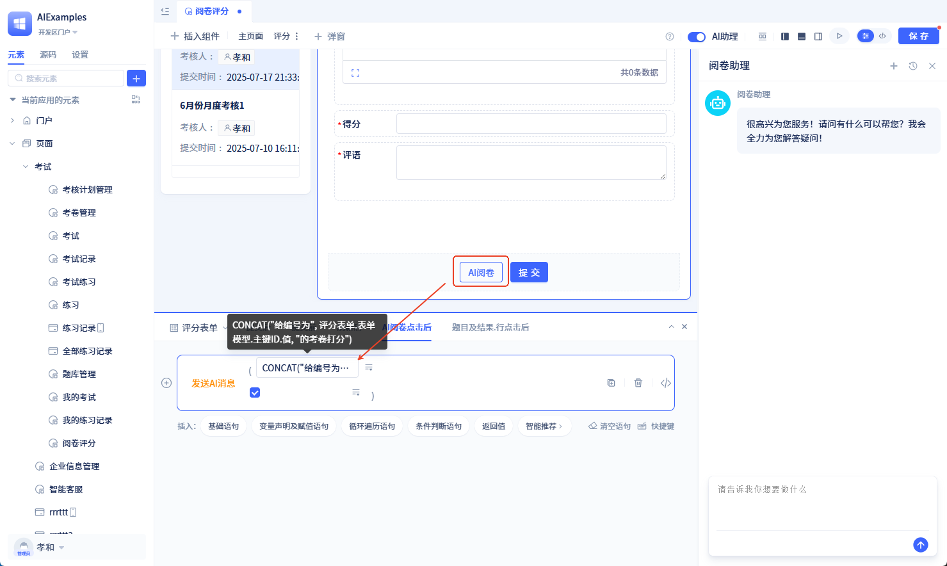Viewport: 947px width, 566px height.
Task: Open the 评分表单 dropdown
Action: point(198,328)
